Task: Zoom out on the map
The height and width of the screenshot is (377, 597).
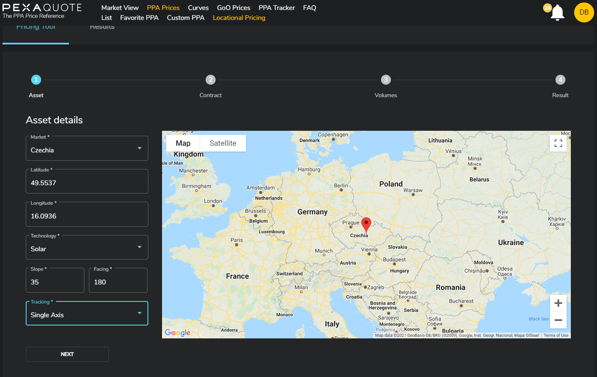Action: [x=558, y=320]
